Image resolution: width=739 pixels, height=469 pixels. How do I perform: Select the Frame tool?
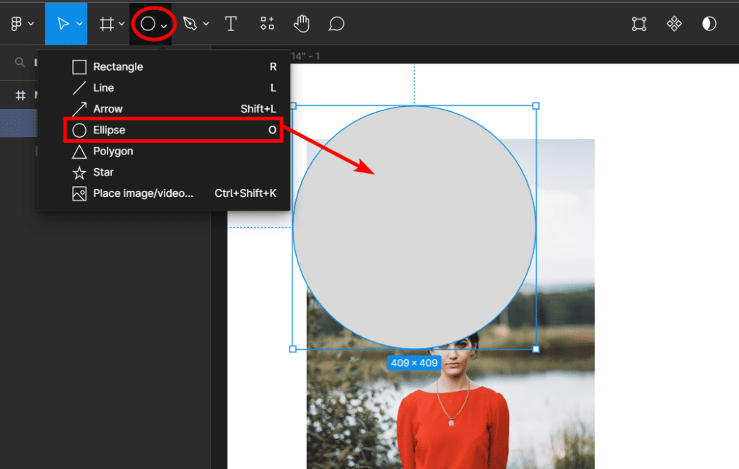[106, 24]
